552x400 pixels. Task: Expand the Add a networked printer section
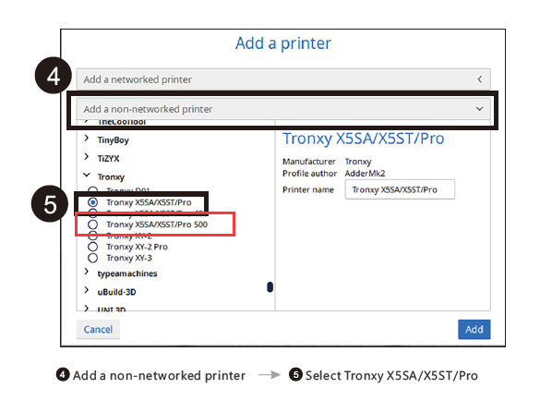click(283, 79)
